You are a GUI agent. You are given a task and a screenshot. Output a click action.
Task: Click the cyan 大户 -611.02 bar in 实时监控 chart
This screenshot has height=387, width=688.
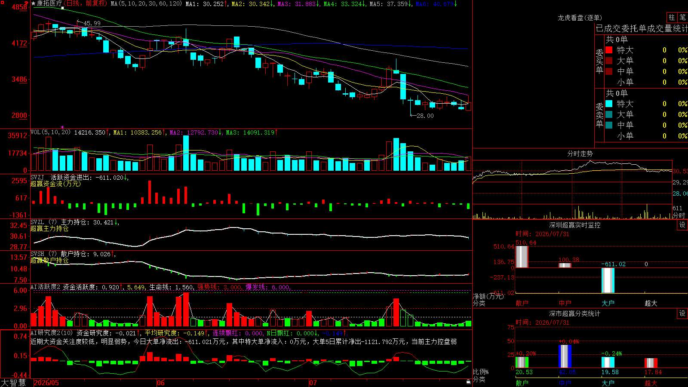point(608,280)
